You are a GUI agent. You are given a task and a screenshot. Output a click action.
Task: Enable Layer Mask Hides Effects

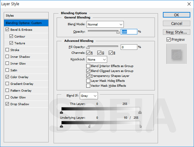click(88, 81)
